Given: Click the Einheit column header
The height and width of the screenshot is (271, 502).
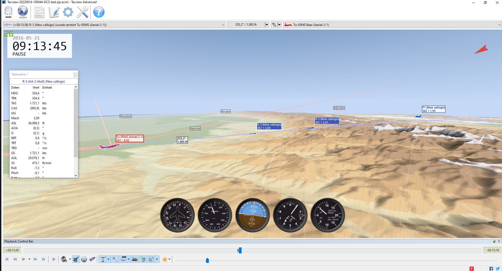Looking at the screenshot, I should (47, 88).
